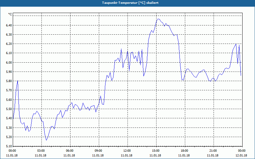Image resolution: width=255 pixels, height=159 pixels.
Task: Click the 5,30 y-axis value
Action: coord(9,128)
